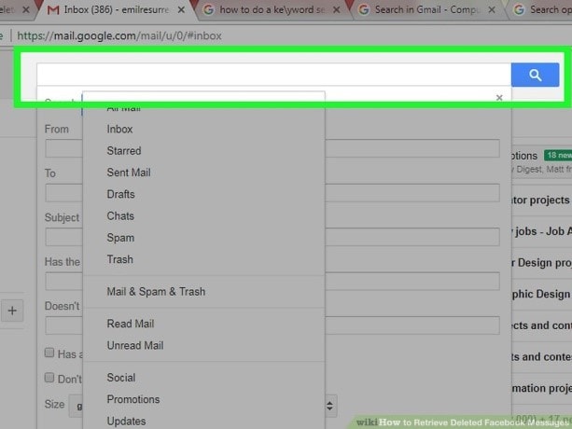Open the email with 'tor projects' subject
This screenshot has width=572, height=429.
pyautogui.click(x=542, y=201)
